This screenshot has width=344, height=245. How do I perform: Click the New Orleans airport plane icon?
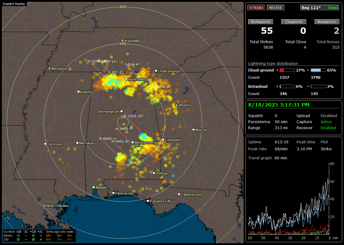(x=44, y=206)
